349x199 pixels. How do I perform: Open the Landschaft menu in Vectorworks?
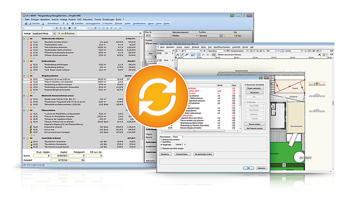(x=235, y=47)
